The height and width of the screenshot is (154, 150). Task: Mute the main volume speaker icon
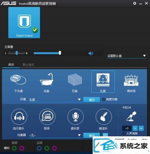pos(91,53)
